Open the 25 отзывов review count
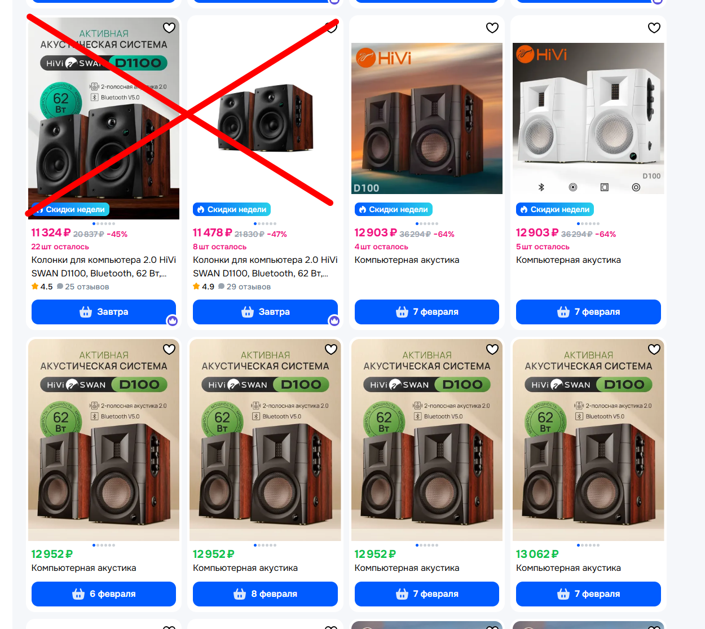Viewport: 705px width, 629px height. pos(83,287)
